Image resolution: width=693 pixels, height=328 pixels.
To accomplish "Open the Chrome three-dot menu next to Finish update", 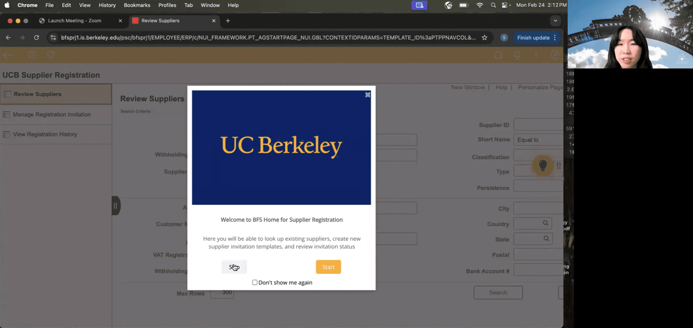I will (x=555, y=38).
